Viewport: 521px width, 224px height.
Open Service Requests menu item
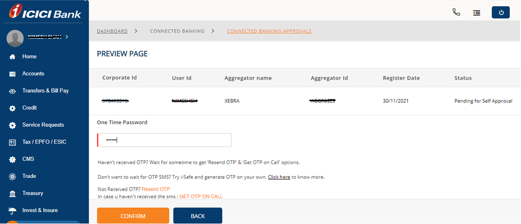click(43, 125)
